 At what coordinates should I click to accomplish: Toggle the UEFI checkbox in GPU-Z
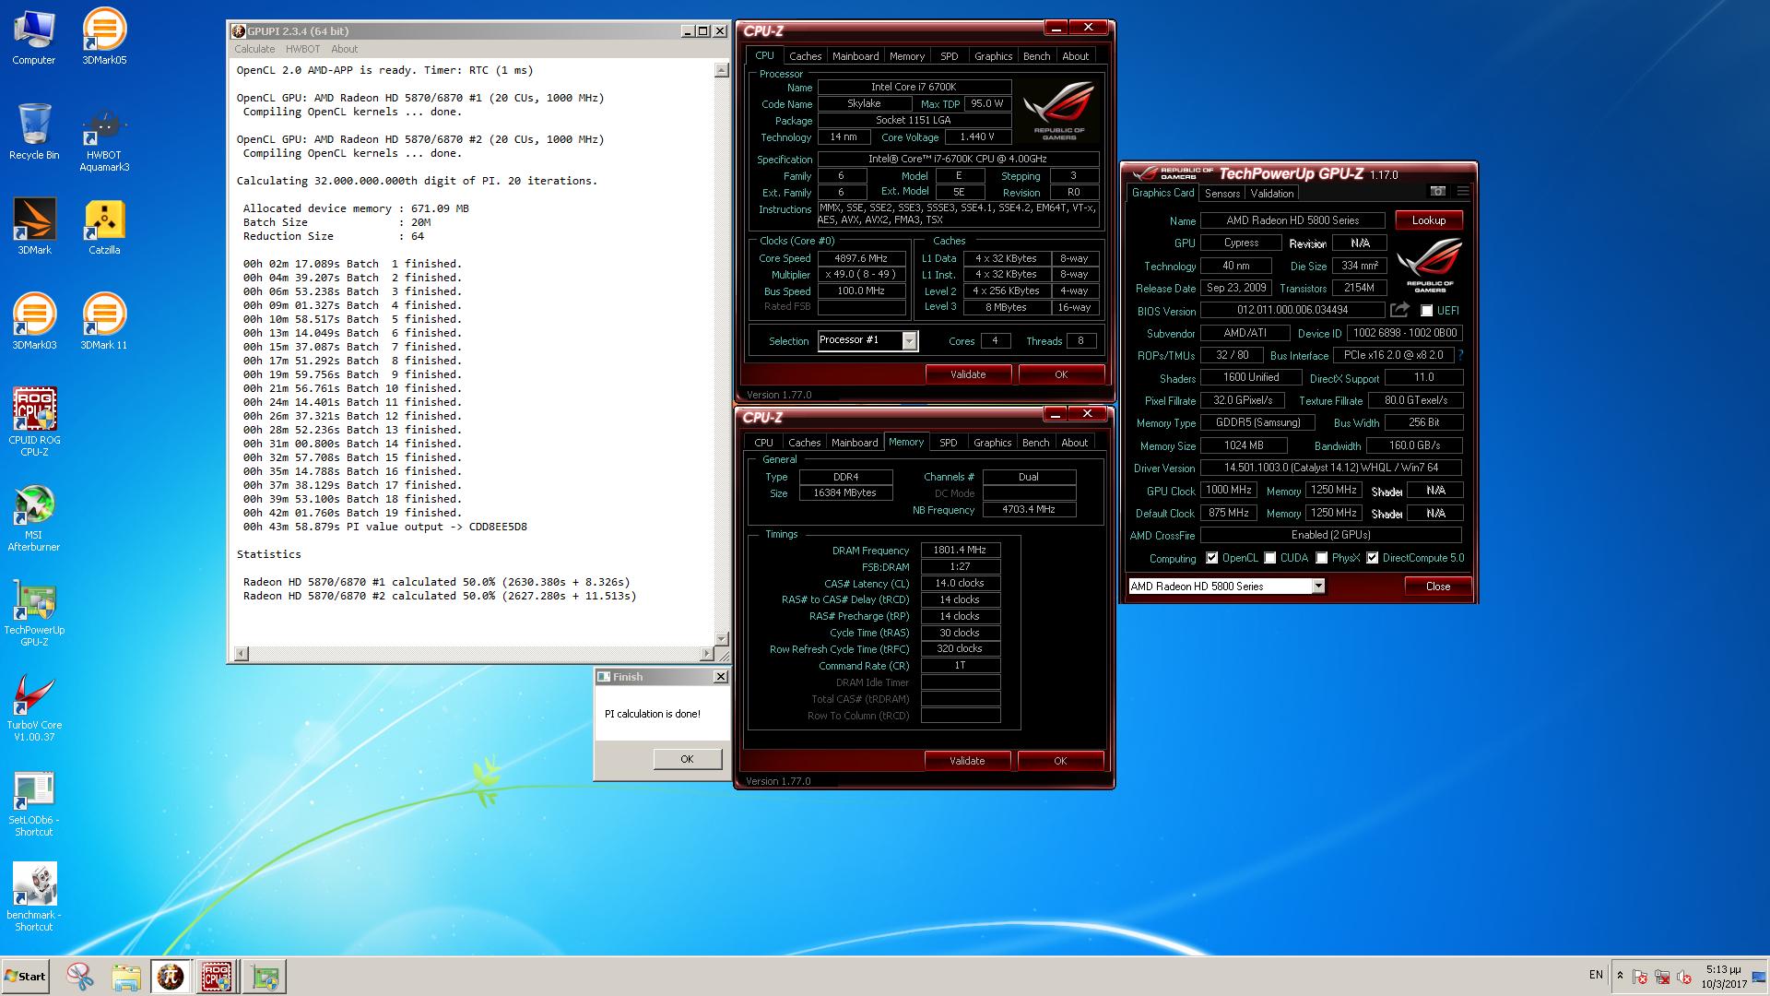(x=1426, y=311)
